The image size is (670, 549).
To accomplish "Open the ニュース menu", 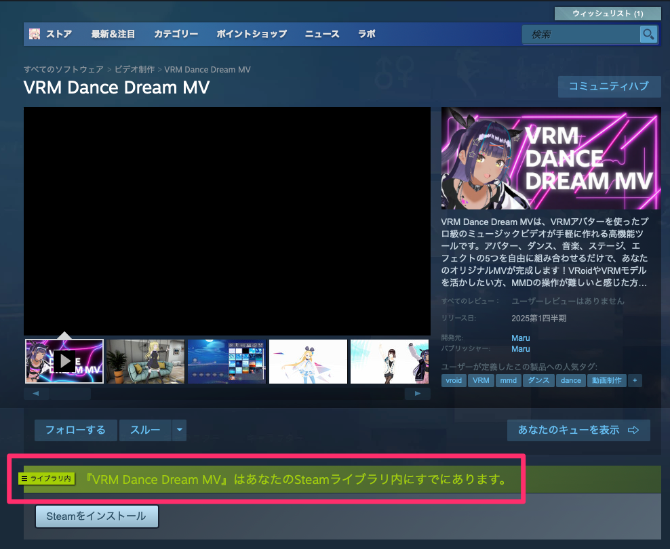I will click(x=322, y=34).
